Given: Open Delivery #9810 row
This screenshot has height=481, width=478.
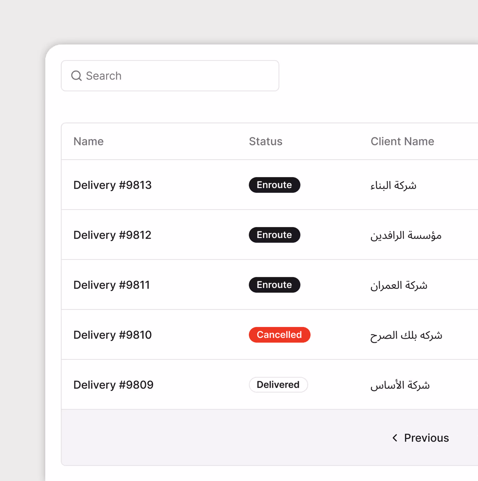Looking at the screenshot, I should tap(112, 335).
